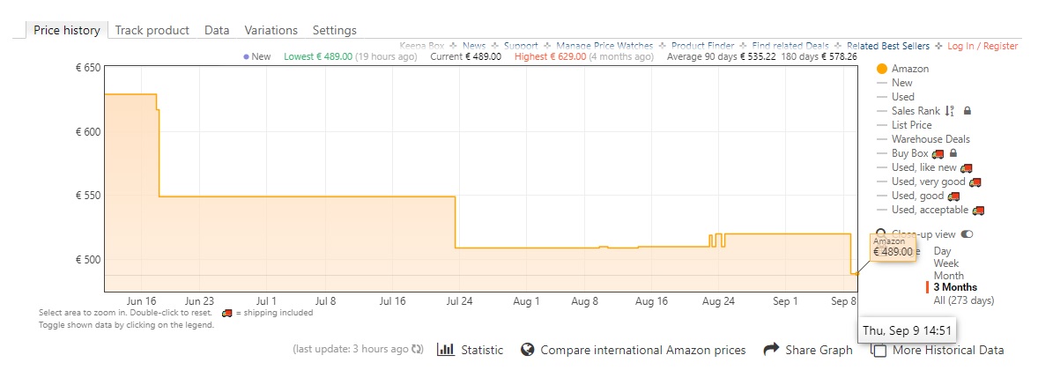
Task: Open the Statistic bar chart icon
Action: (x=445, y=350)
